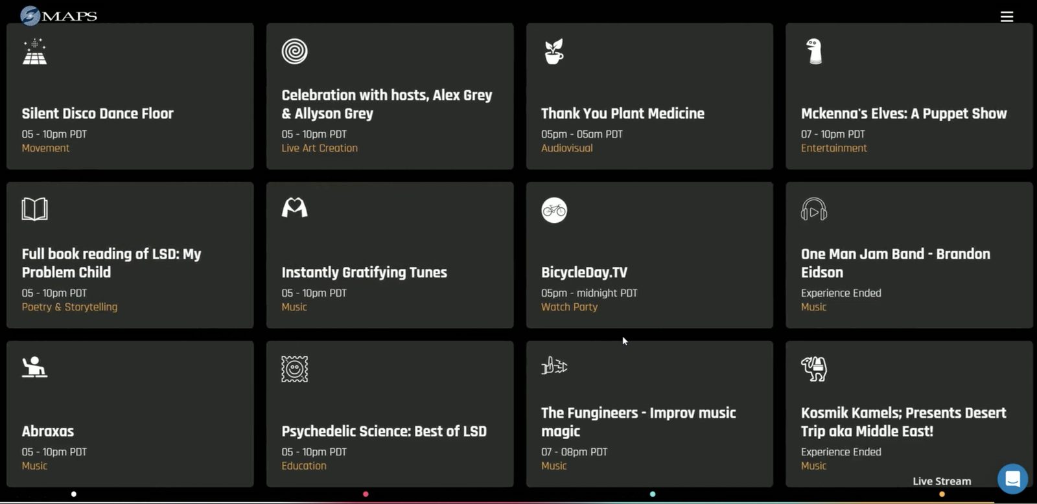Click the pink dot in bottom bar
This screenshot has height=504, width=1037.
[x=366, y=494]
